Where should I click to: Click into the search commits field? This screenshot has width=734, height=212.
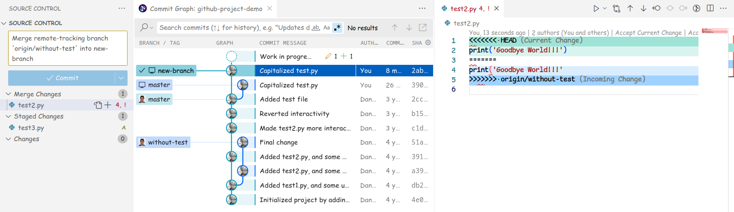233,28
